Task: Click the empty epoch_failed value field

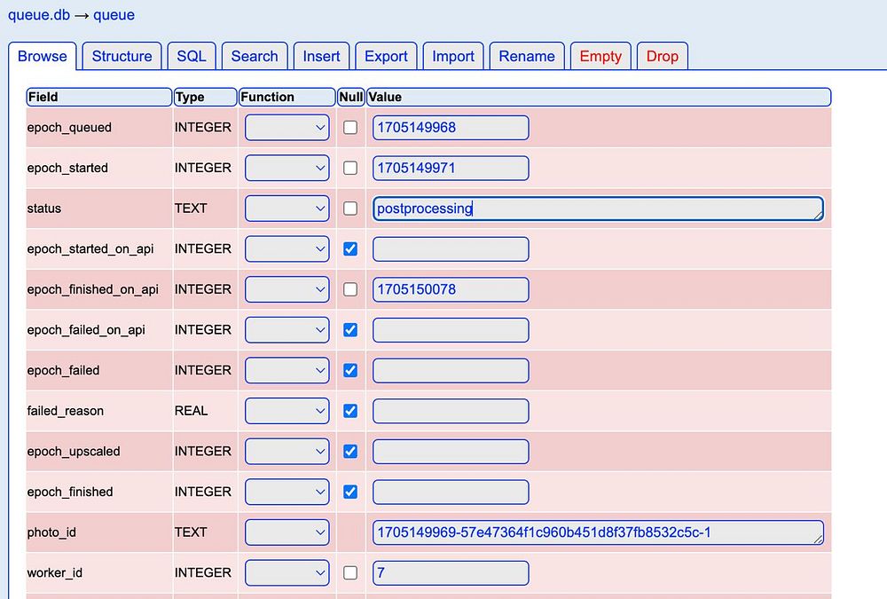Action: tap(451, 370)
